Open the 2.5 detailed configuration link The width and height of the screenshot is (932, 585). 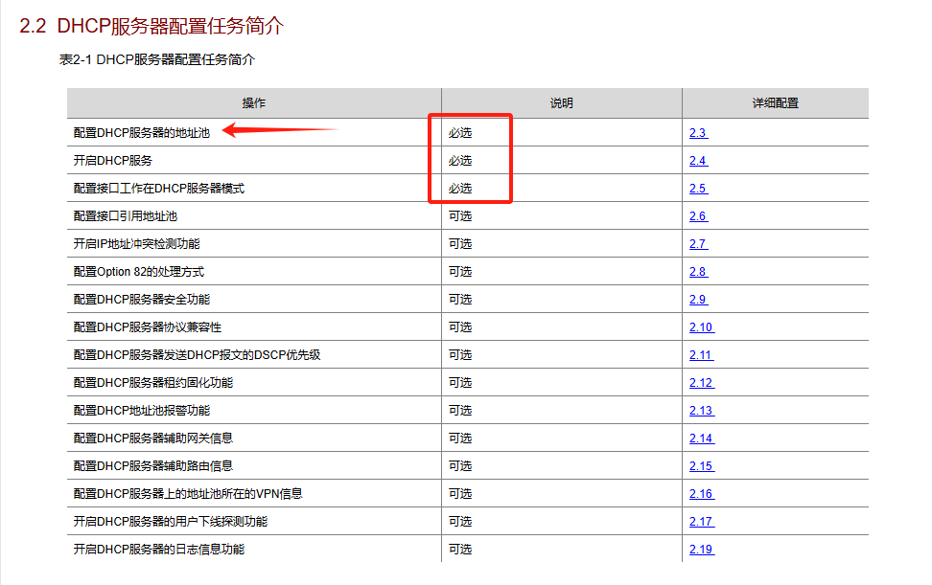point(698,189)
